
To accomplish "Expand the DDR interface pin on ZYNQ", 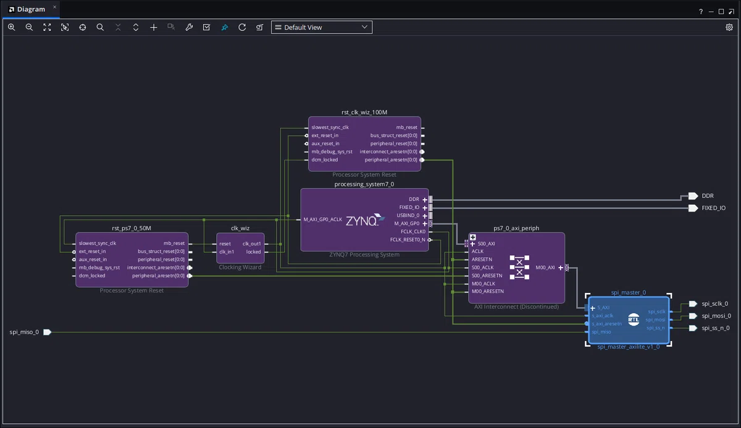I will [x=424, y=199].
